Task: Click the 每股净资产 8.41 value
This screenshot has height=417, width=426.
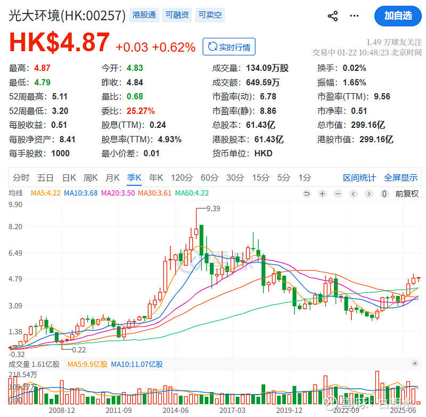Action: tap(68, 140)
